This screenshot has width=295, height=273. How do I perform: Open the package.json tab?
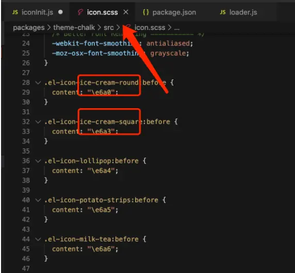pyautogui.click(x=169, y=12)
